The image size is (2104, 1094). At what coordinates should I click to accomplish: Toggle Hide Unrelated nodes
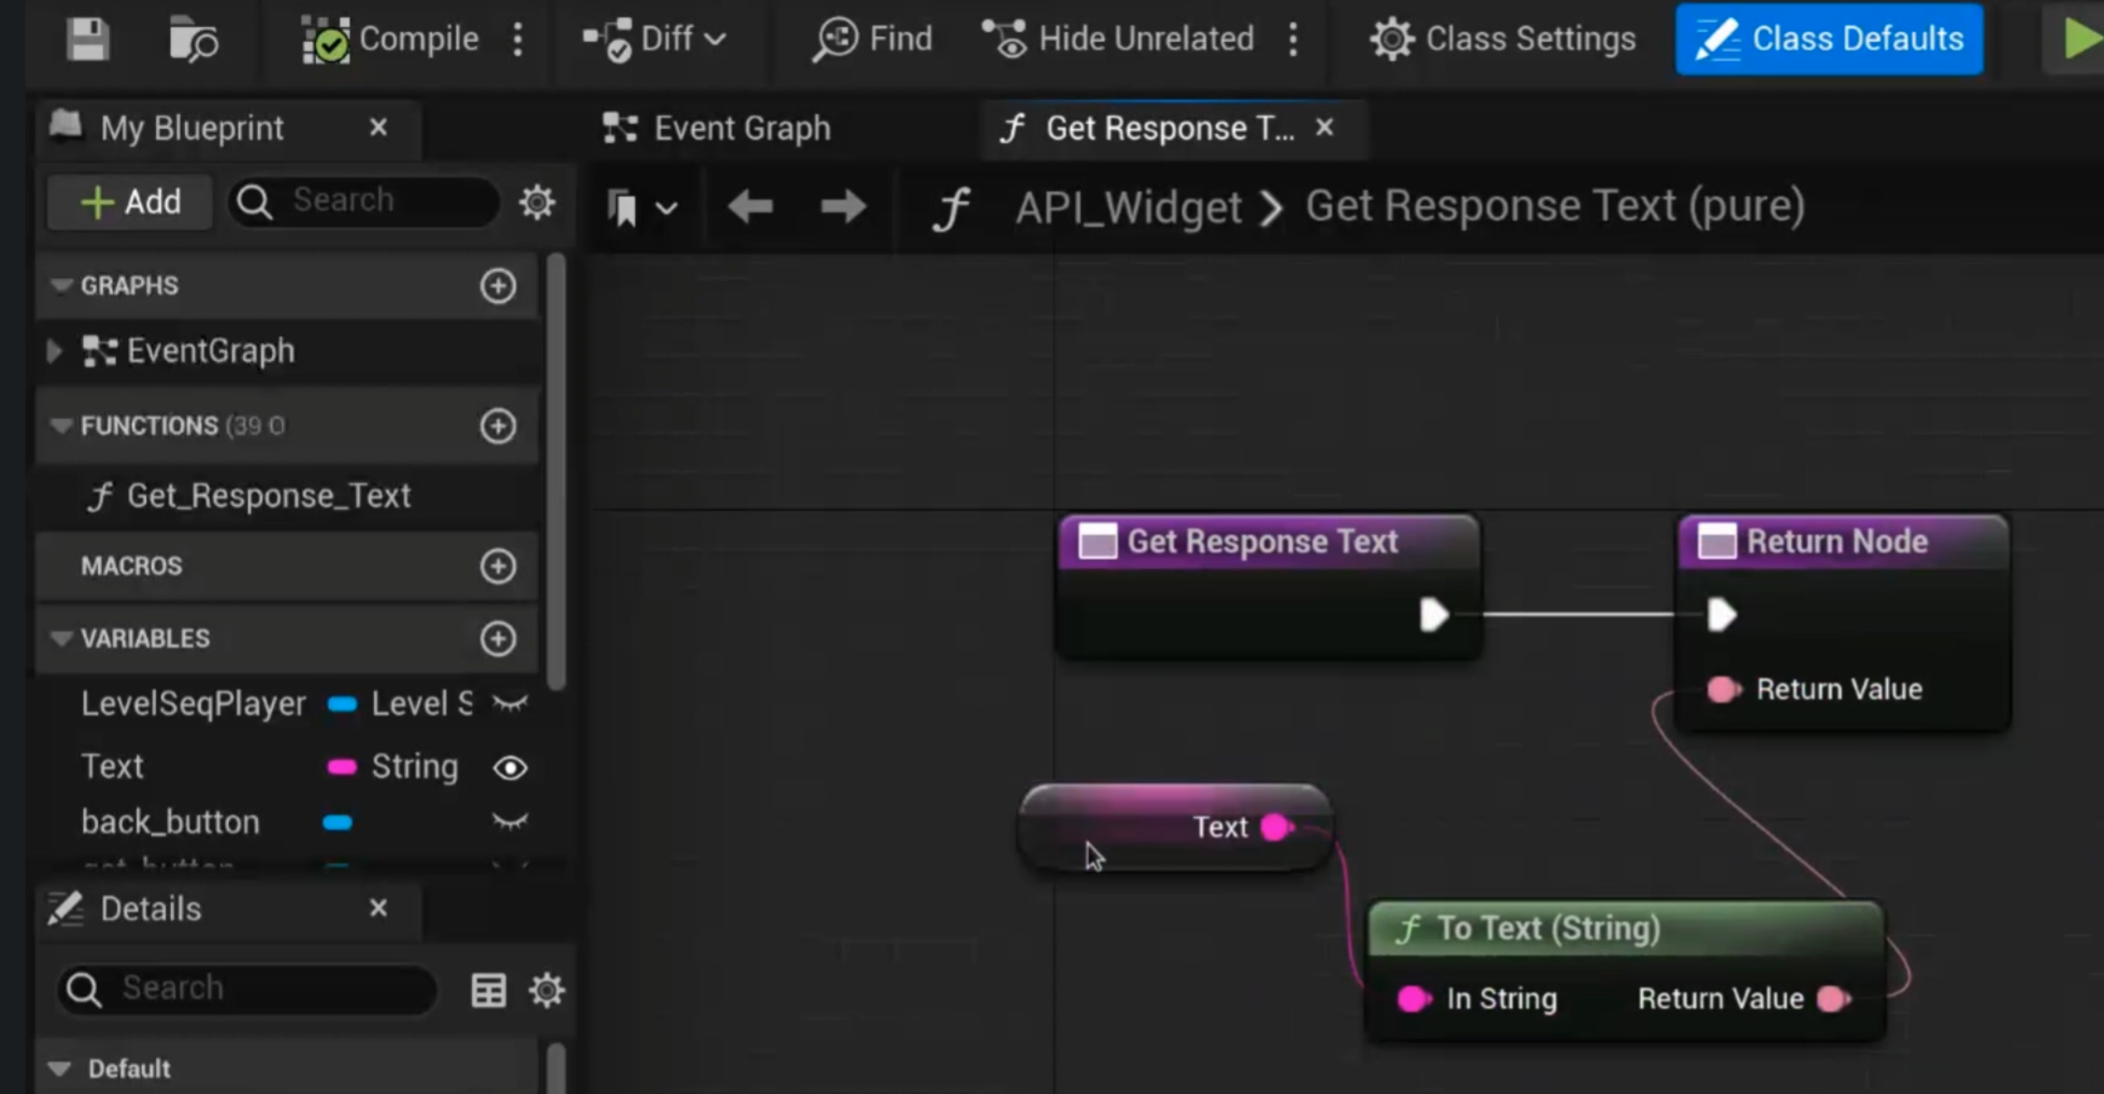(1119, 40)
